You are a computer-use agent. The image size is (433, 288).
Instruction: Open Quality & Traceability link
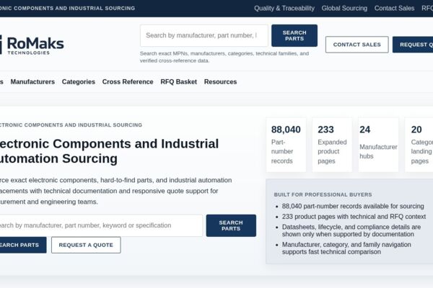[x=284, y=8]
